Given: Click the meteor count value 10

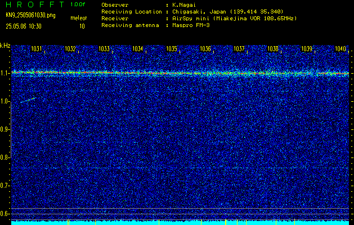Looking at the screenshot, I should (x=82, y=26).
